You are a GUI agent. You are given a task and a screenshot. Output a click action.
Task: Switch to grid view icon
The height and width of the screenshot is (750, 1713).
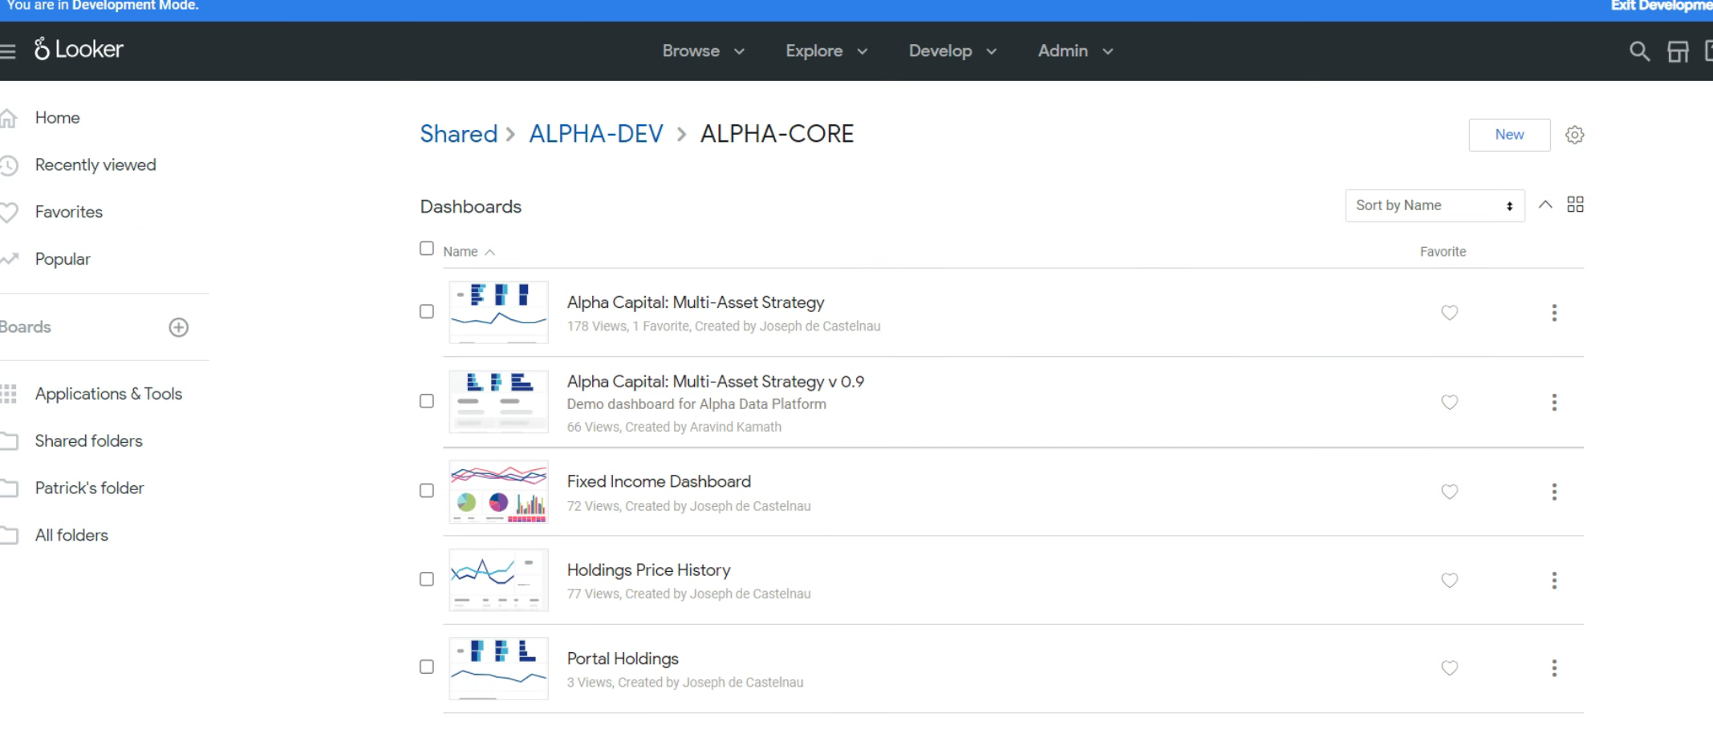[1576, 205]
